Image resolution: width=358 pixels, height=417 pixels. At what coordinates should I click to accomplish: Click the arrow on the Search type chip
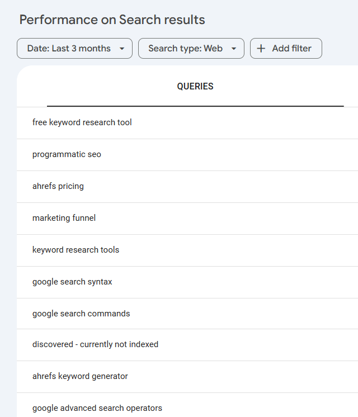pos(234,49)
